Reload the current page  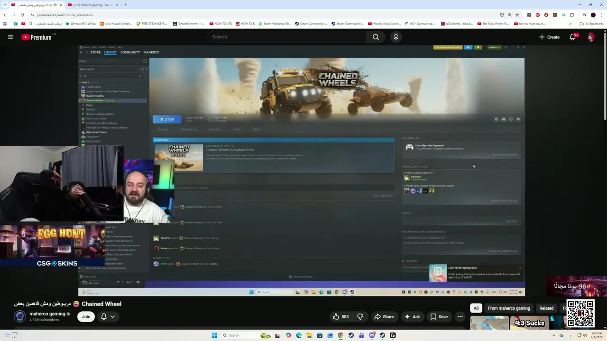[22, 15]
